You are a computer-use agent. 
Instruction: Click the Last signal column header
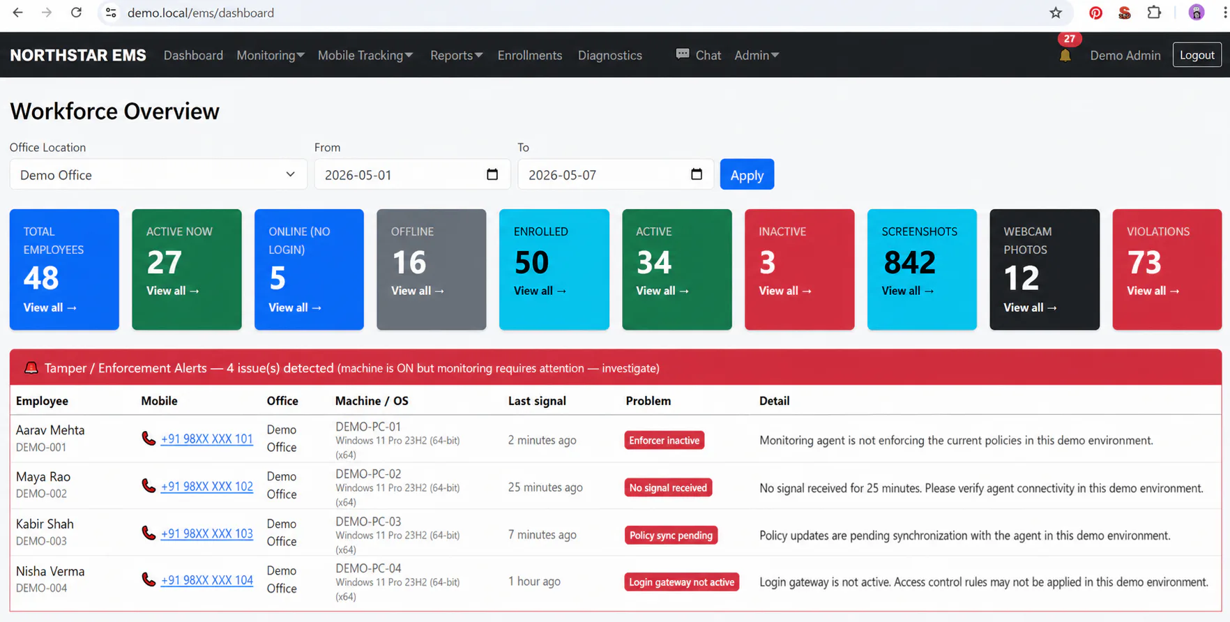537,401
